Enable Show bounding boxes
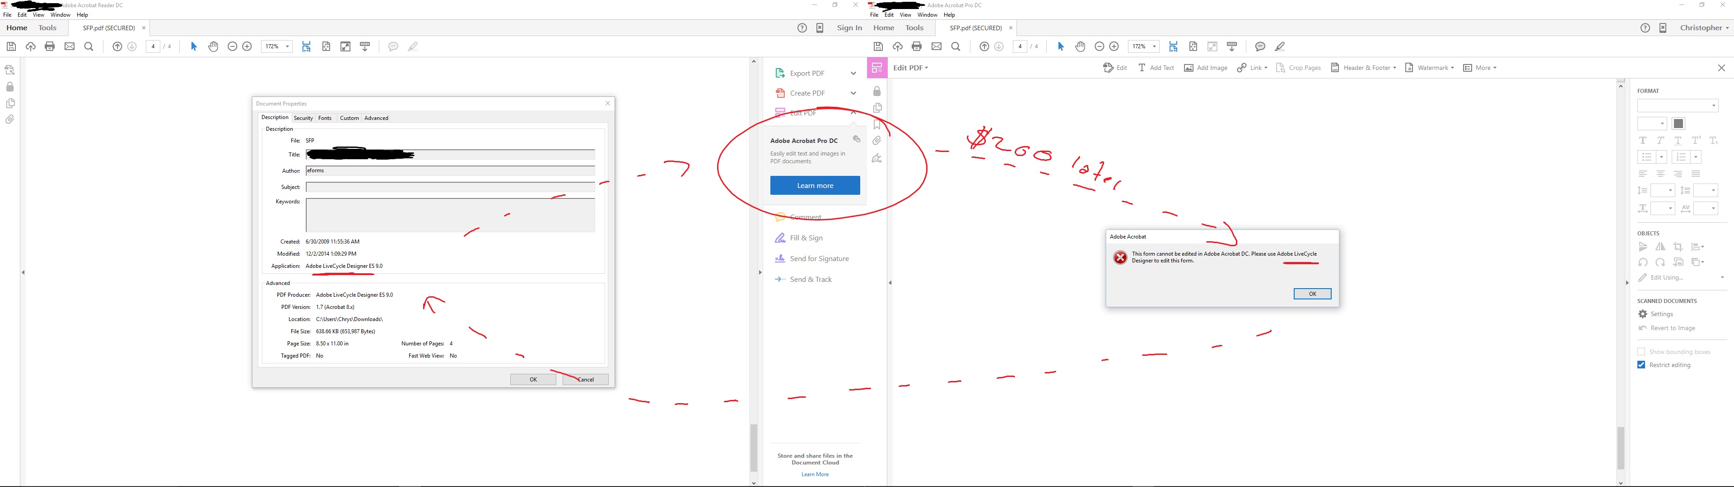Viewport: 1734px width, 487px height. (x=1641, y=351)
